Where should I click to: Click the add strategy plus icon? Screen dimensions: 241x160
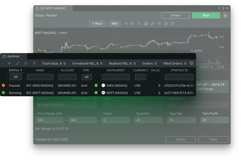(x=9, y=63)
